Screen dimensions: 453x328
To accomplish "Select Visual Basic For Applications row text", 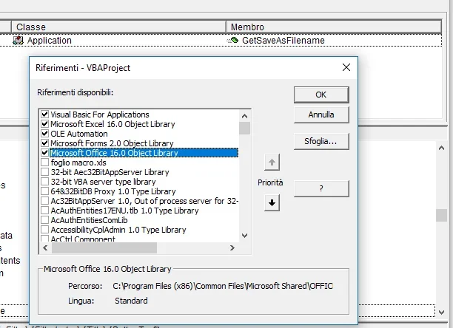I will click(x=100, y=115).
